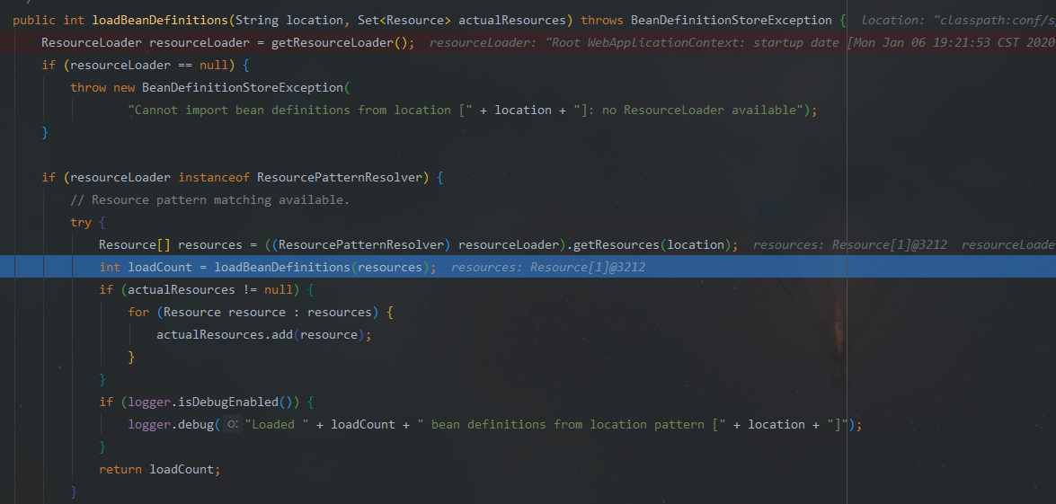Click the 'Set<Resource> actualResources' parameter
1056x504 pixels.
click(466, 20)
